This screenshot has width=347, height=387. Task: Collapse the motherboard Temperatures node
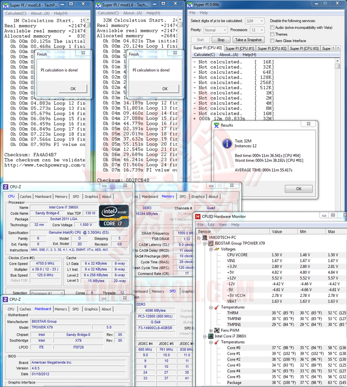[x=211, y=307]
